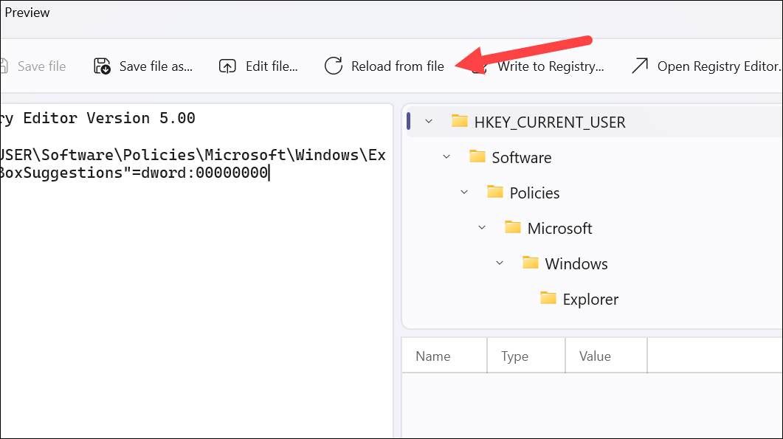Click the Open Registry Editor arrow icon
The height and width of the screenshot is (439, 783).
coord(640,66)
